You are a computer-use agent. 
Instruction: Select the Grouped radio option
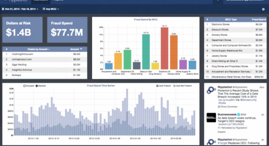pyautogui.click(x=24, y=86)
